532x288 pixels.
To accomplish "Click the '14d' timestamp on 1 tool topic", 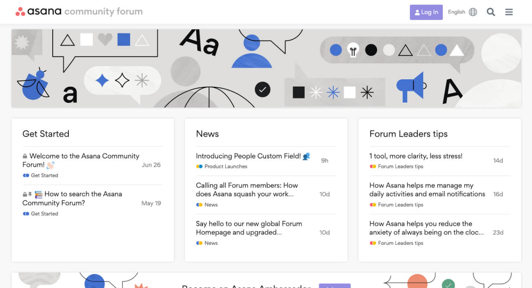I will [x=498, y=160].
